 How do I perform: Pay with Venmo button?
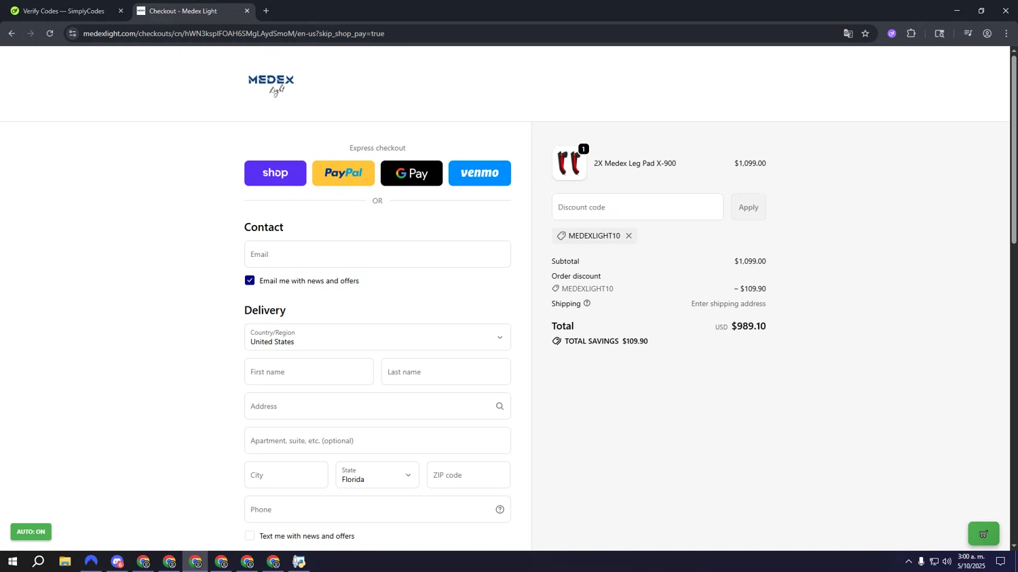point(480,173)
